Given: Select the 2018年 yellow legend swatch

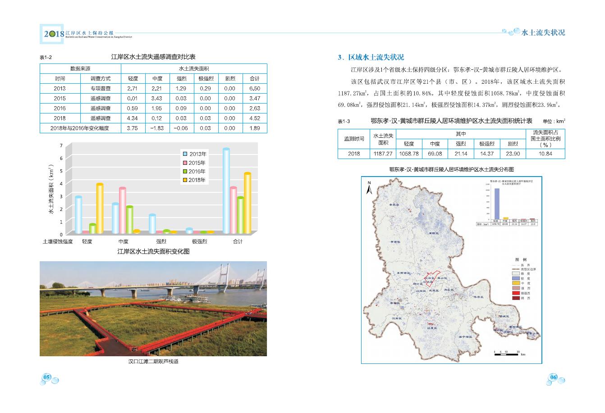Looking at the screenshot, I should (185, 180).
